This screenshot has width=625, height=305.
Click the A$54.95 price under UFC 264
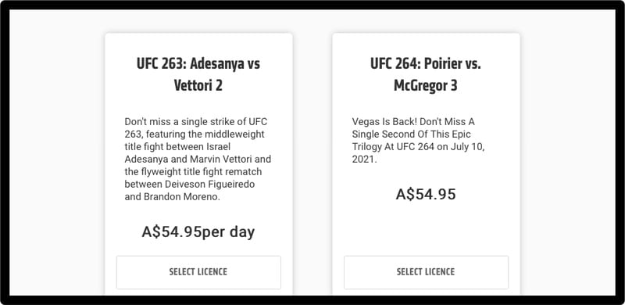click(x=426, y=195)
